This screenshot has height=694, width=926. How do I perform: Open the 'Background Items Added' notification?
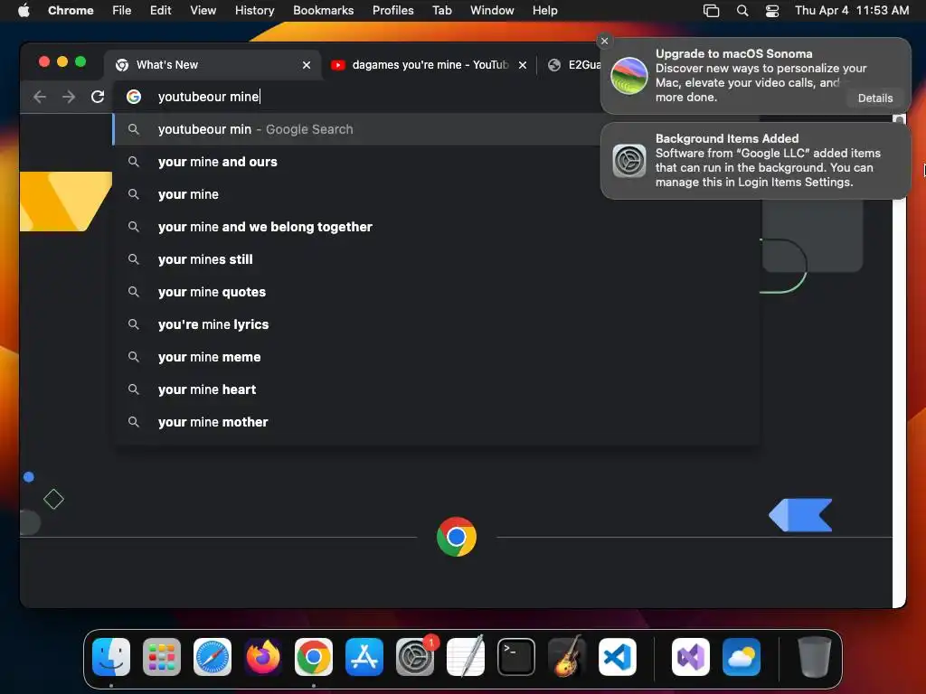tap(755, 161)
